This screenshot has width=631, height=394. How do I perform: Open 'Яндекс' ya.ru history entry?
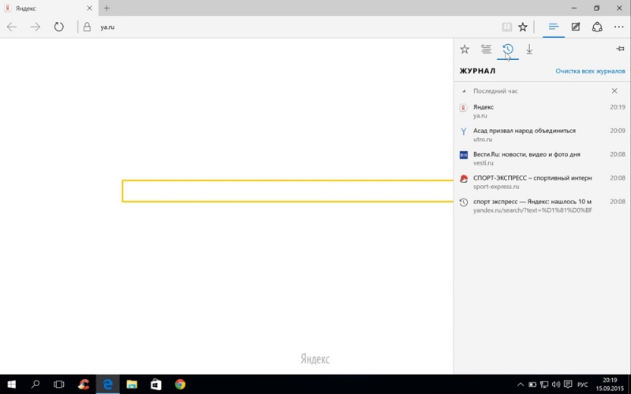(x=542, y=111)
